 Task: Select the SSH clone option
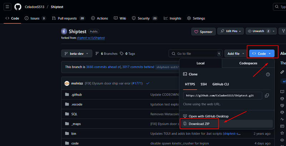(203, 84)
